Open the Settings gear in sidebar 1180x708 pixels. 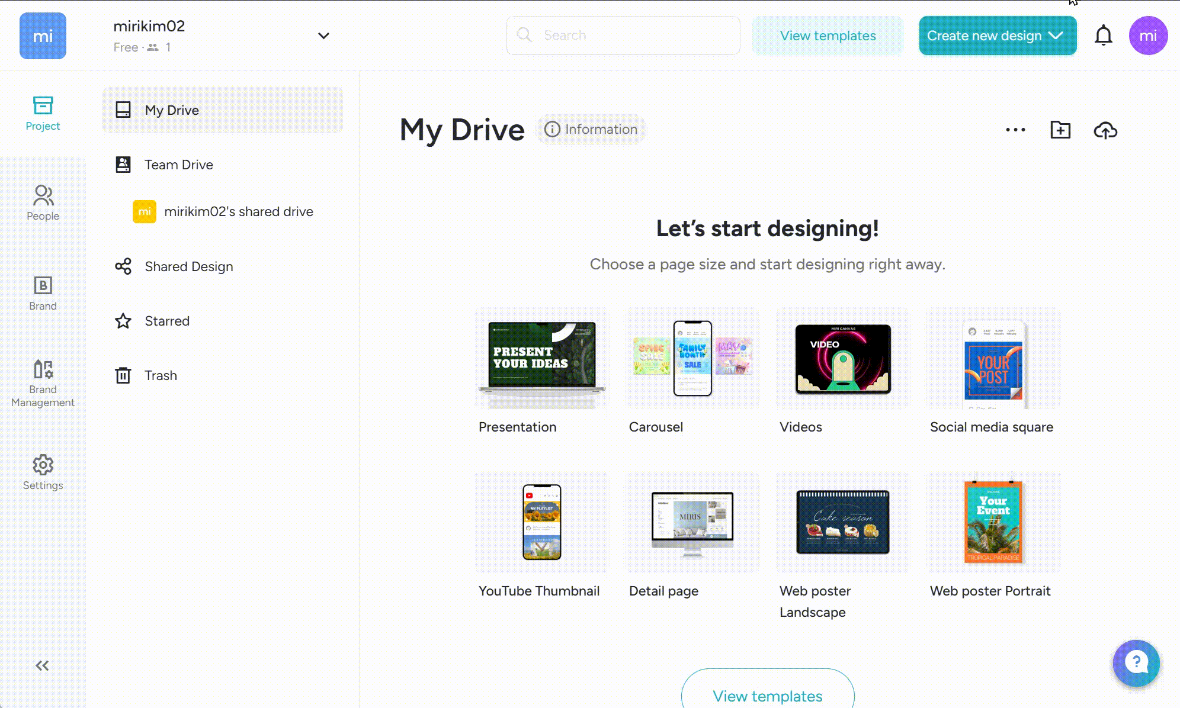tap(43, 472)
